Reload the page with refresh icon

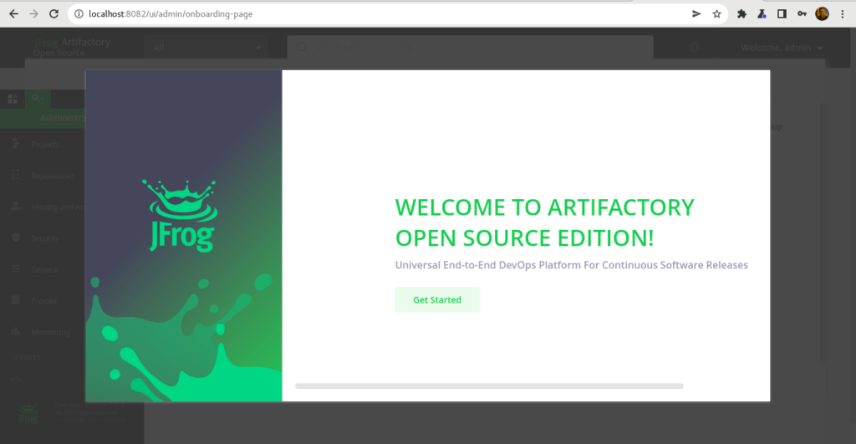[53, 14]
